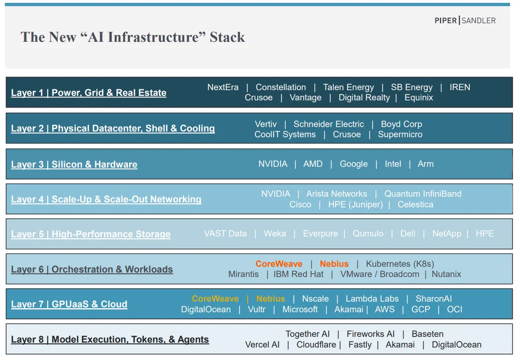Viewport: 517px width, 359px height.
Task: Click Supermicro
Action: tap(400, 135)
